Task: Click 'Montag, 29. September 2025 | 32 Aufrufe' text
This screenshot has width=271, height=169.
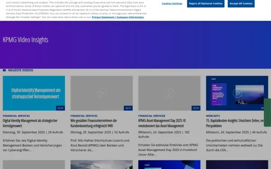Action: [100, 132]
